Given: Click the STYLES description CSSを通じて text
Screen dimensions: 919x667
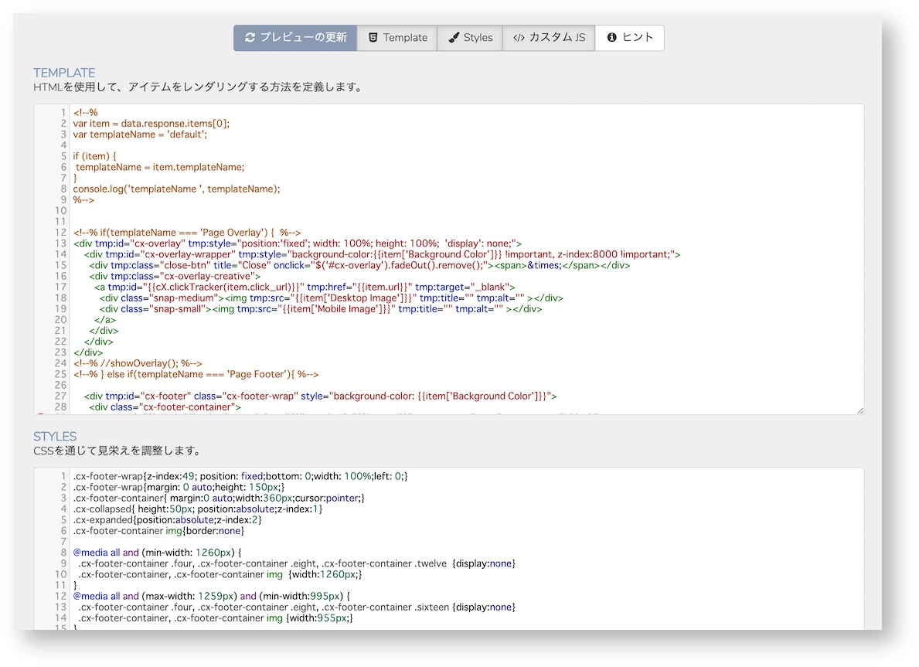Looking at the screenshot, I should [119, 451].
